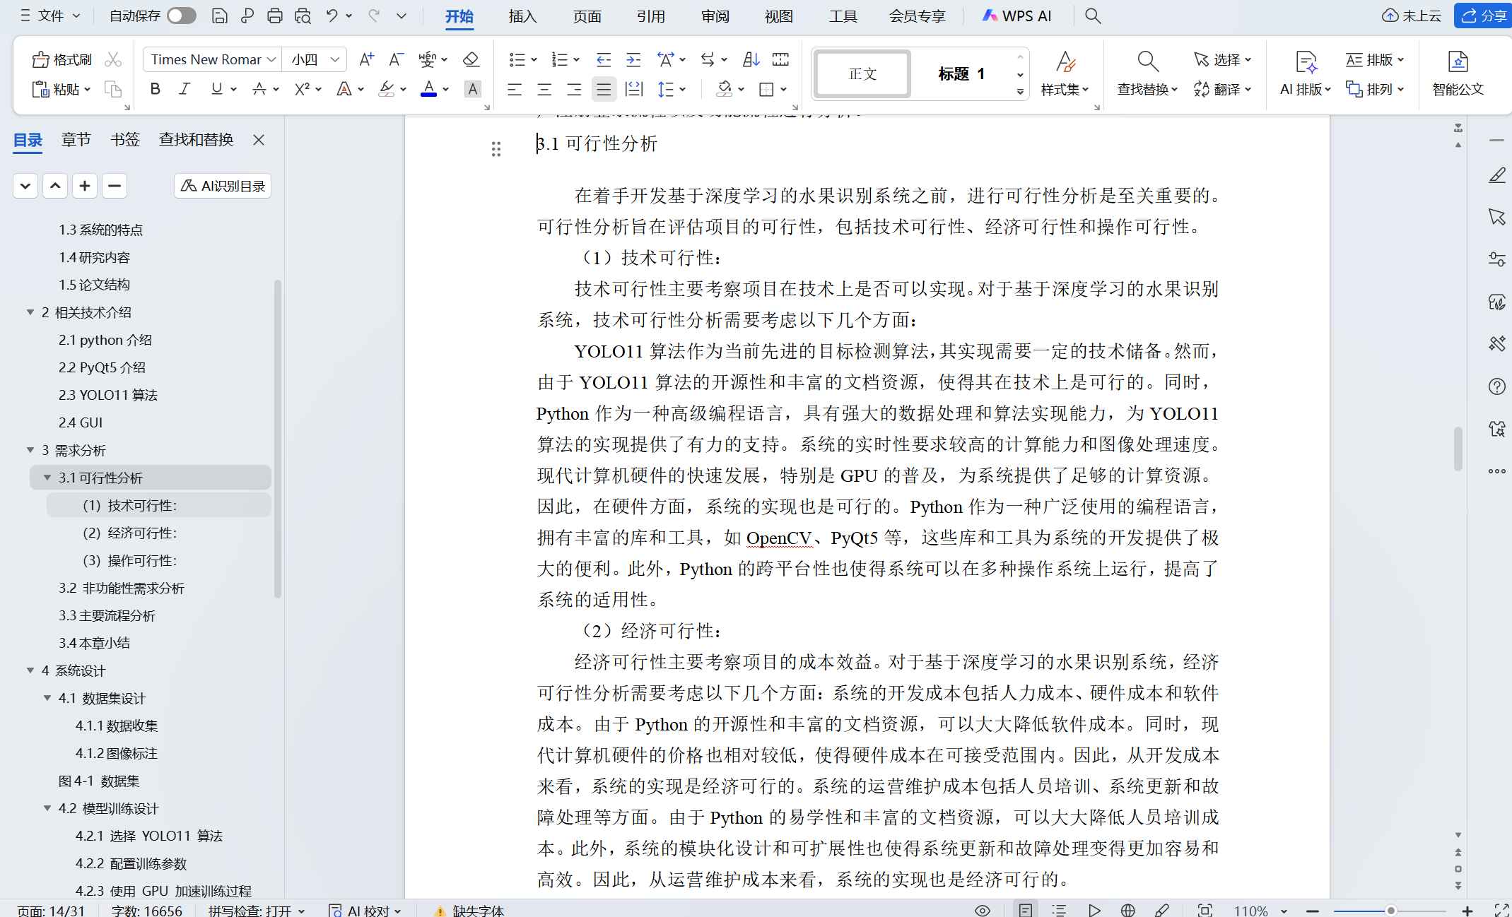The width and height of the screenshot is (1512, 917).
Task: Open the 引用 (References) ribbon tab
Action: [650, 16]
